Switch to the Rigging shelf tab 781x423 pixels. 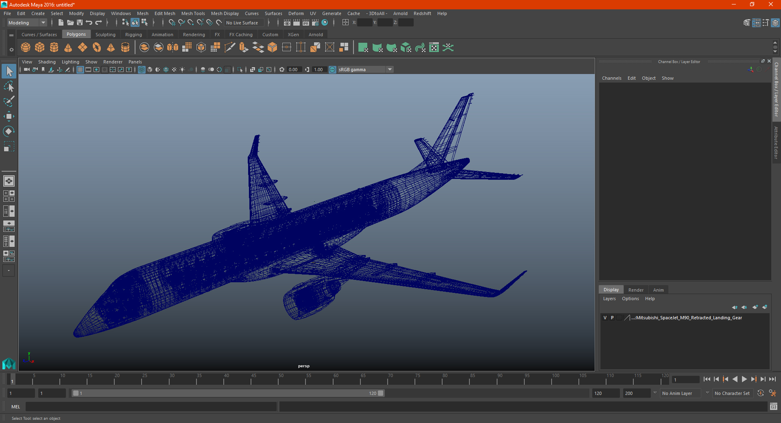click(133, 35)
